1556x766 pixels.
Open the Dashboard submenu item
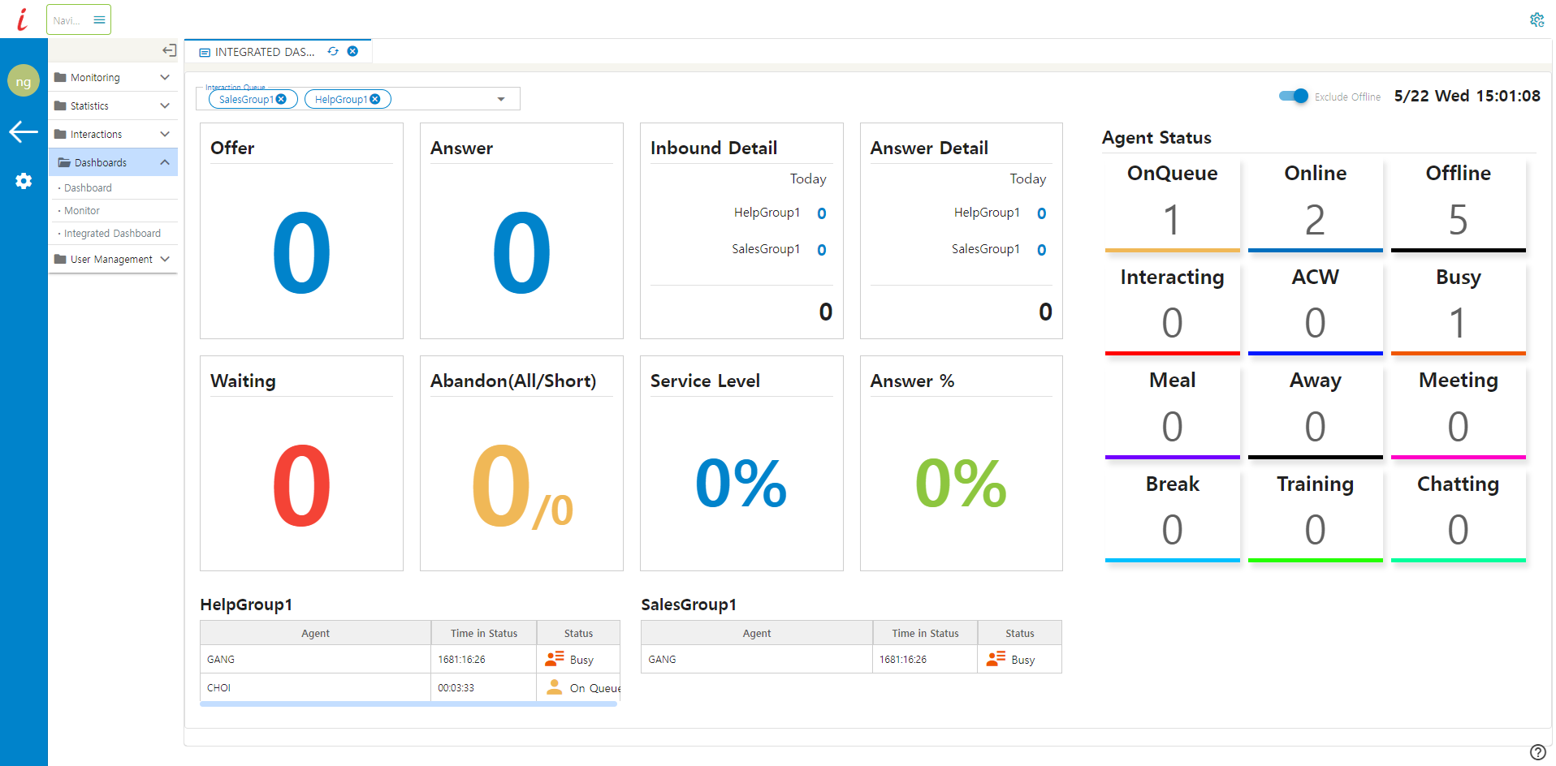tap(88, 187)
